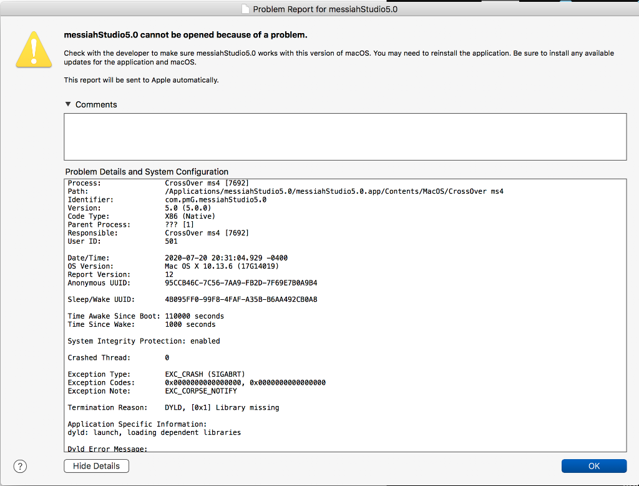
Task: Confirm the report with the OK button
Action: pyautogui.click(x=593, y=466)
